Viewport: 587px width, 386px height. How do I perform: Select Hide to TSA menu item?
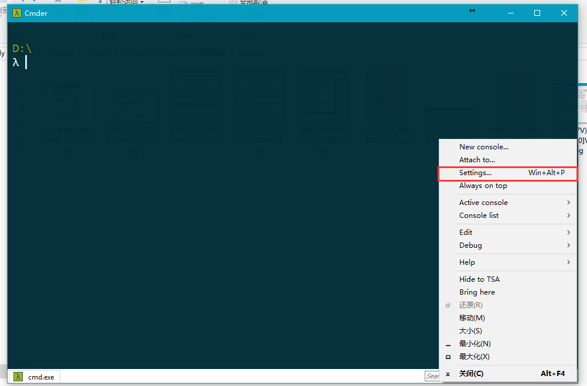pos(508,279)
